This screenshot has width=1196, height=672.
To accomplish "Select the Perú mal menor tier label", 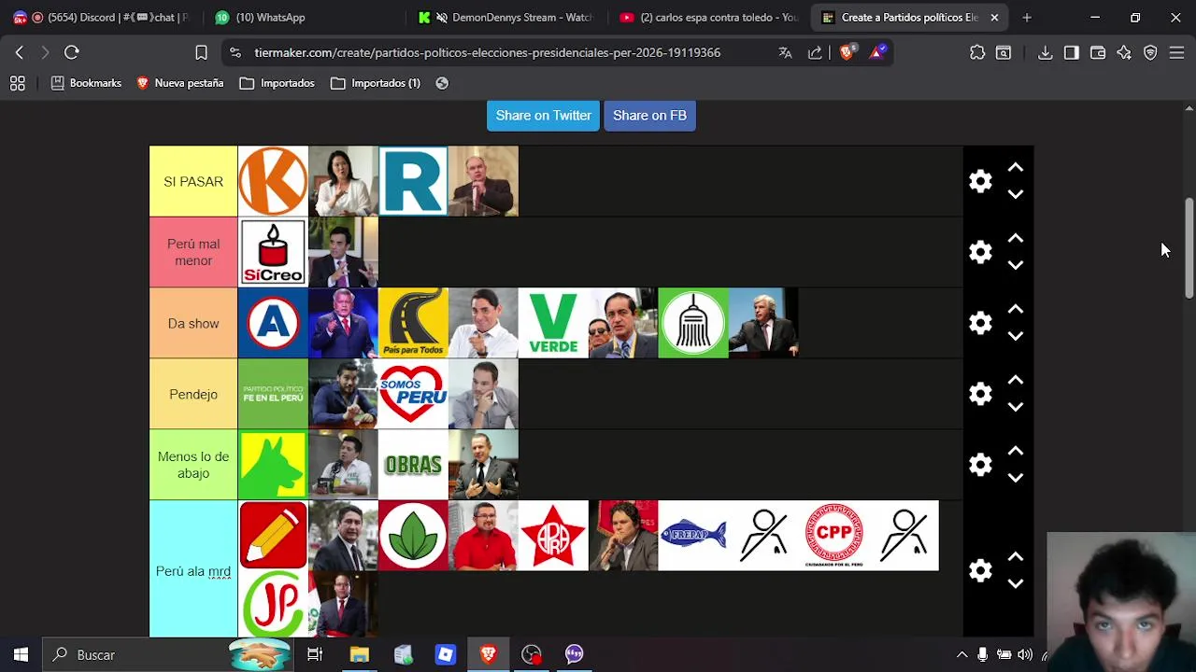I will pyautogui.click(x=193, y=252).
